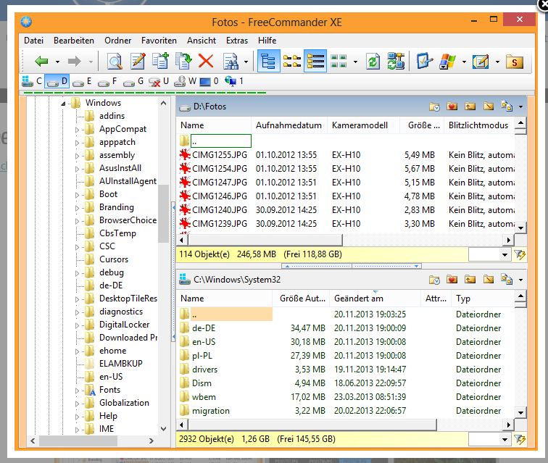The height and width of the screenshot is (463, 548).
Task: Click the Refresh toolbar icon
Action: pos(373,62)
